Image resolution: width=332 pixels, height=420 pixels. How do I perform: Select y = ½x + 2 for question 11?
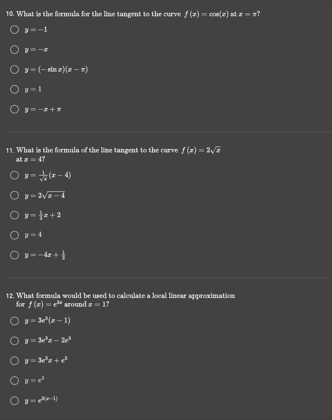tap(15, 215)
